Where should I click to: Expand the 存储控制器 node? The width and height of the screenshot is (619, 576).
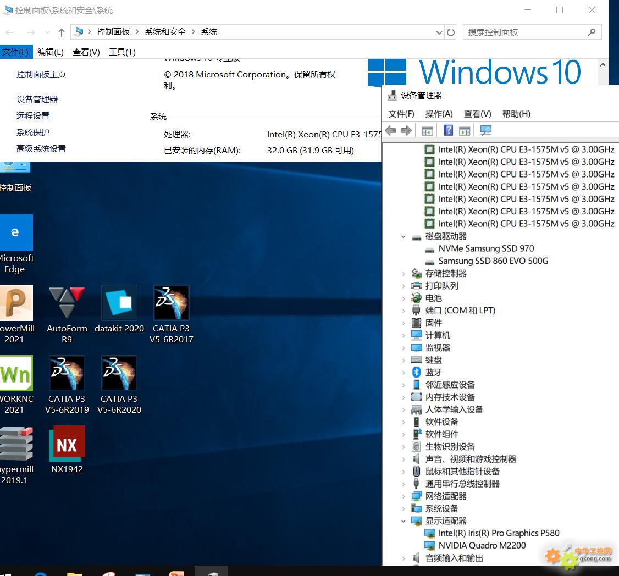point(403,274)
